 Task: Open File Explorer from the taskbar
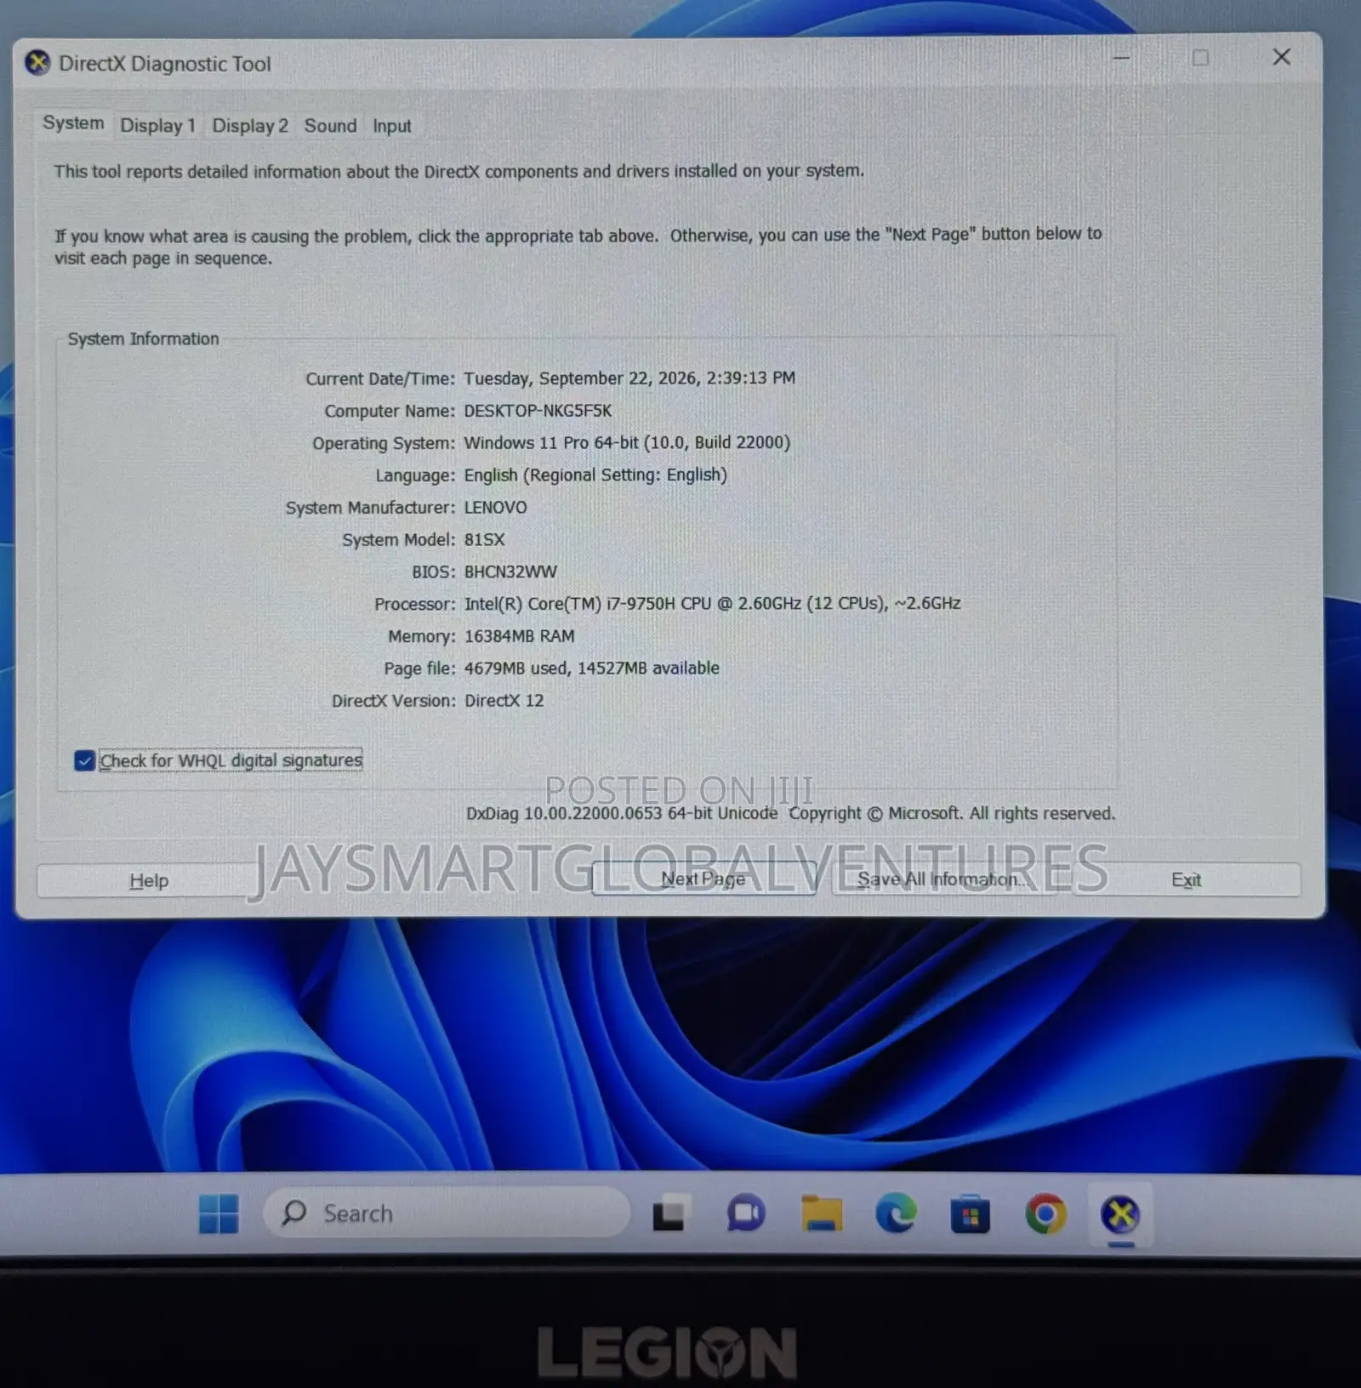coord(821,1214)
